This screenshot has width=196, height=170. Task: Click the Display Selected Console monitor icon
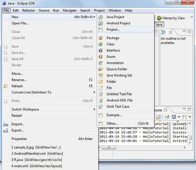click(x=174, y=117)
